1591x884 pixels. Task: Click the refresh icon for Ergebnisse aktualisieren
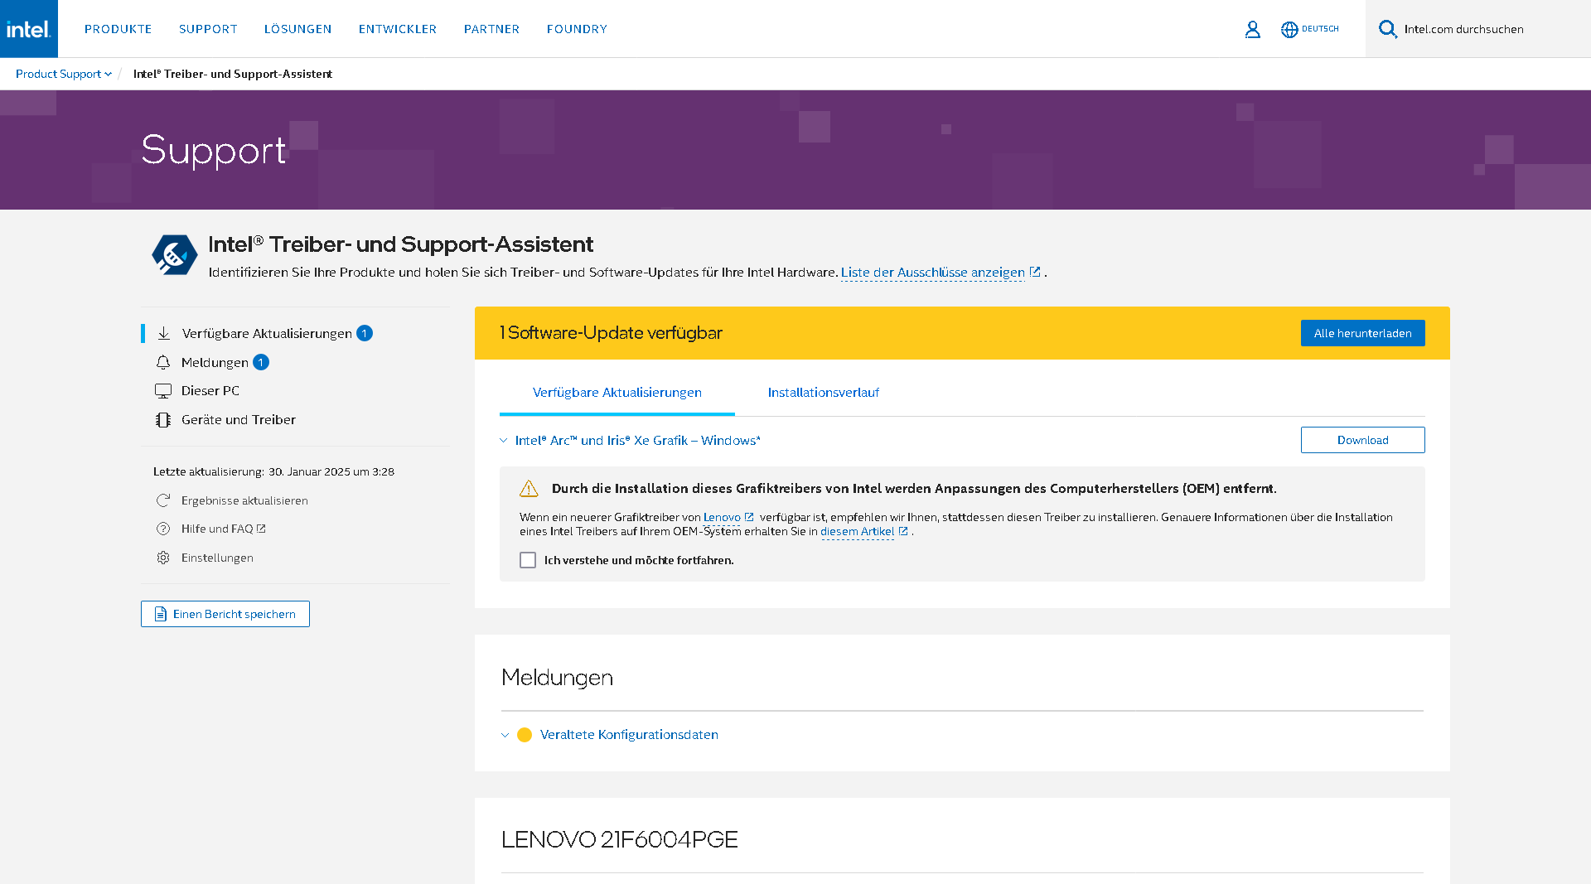(163, 500)
